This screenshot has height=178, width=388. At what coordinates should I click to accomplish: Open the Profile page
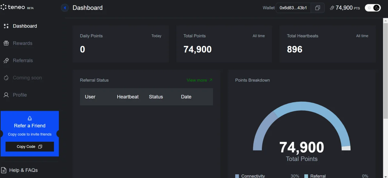pyautogui.click(x=20, y=95)
